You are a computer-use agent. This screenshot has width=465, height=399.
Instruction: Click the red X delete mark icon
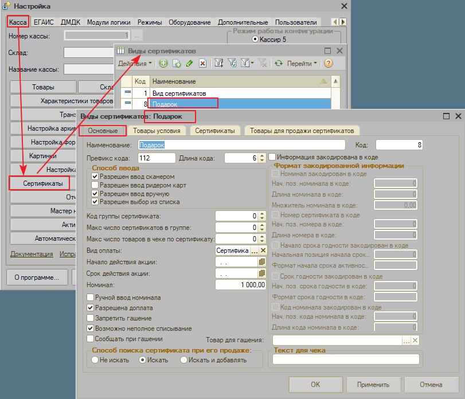202,63
